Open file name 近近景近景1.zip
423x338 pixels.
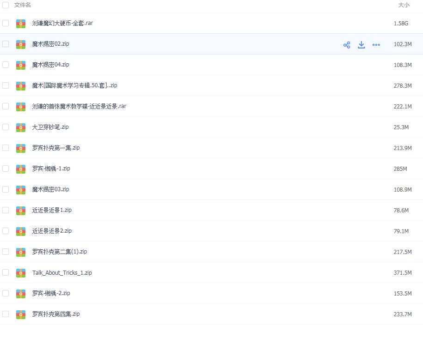point(52,210)
